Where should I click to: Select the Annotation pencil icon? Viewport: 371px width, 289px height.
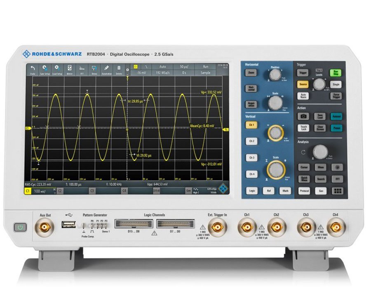click(x=106, y=69)
